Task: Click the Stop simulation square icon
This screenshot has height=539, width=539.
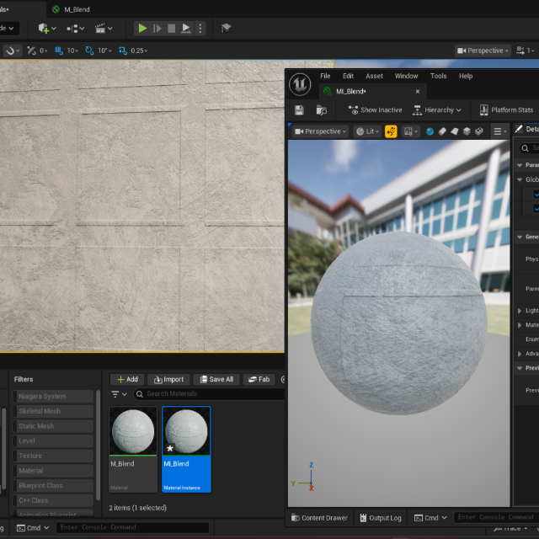Action: point(171,28)
